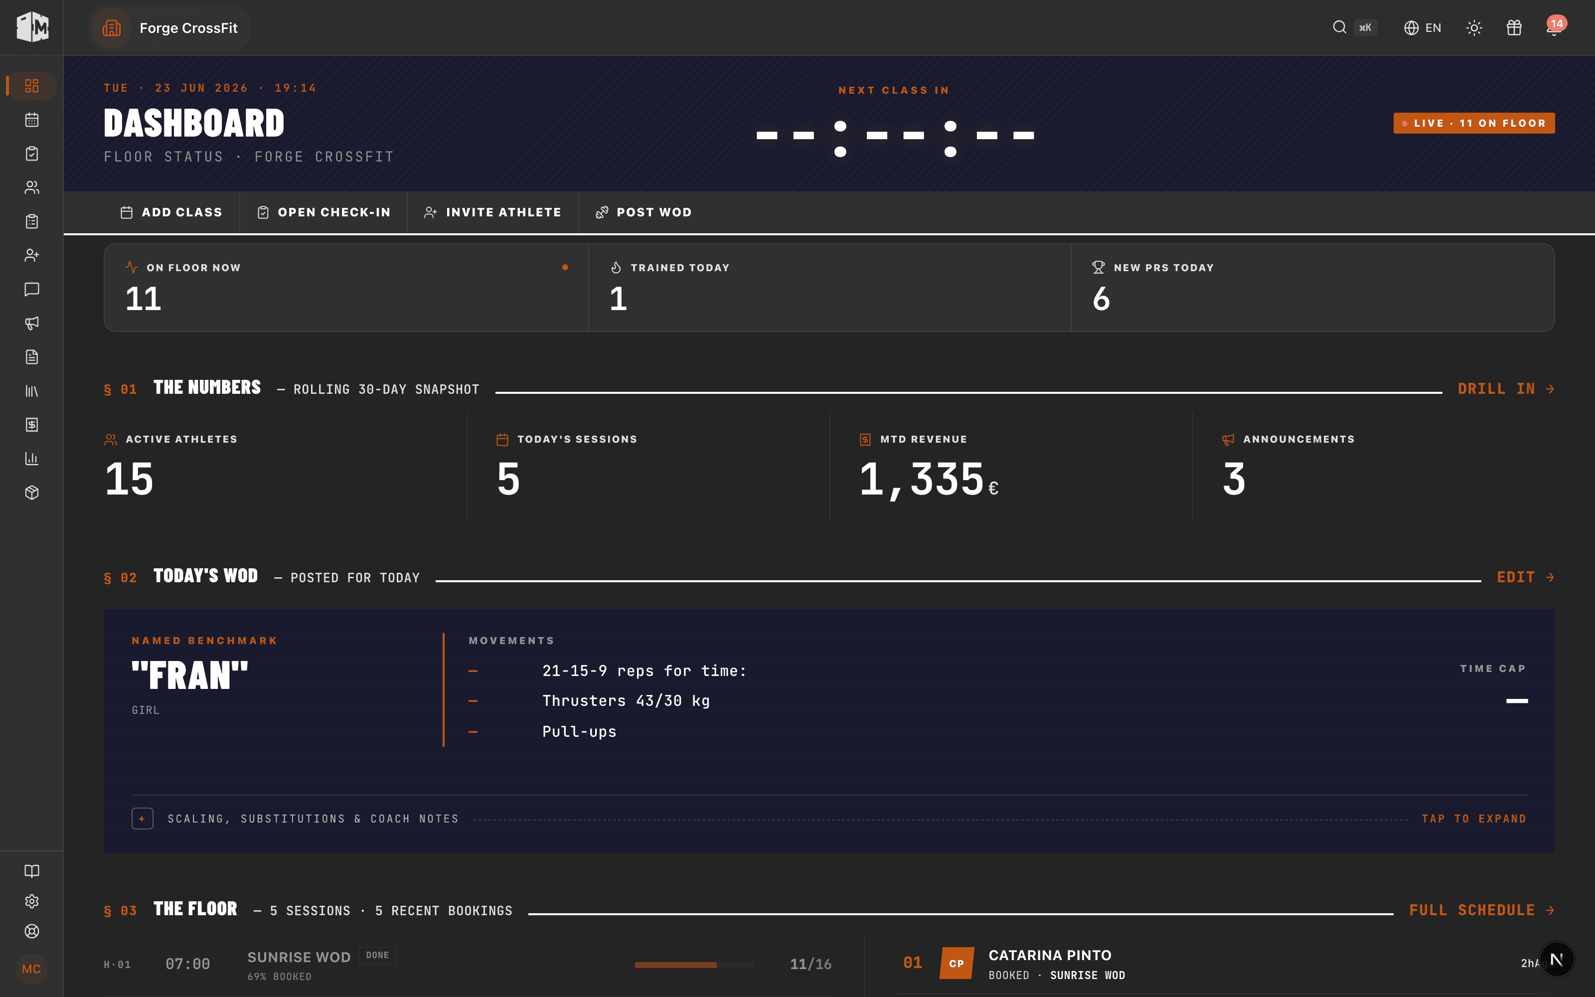Click Tap to Expand text
Viewport: 1595px width, 997px height.
(1474, 819)
